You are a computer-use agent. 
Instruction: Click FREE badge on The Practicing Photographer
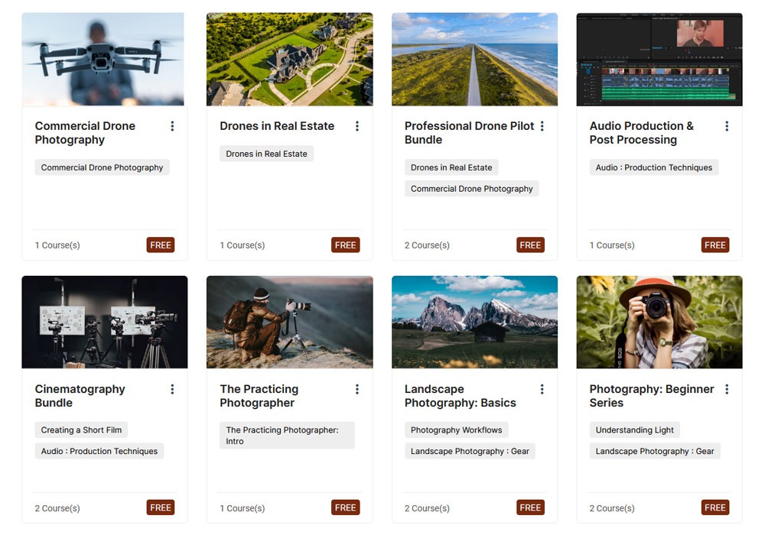[345, 508]
